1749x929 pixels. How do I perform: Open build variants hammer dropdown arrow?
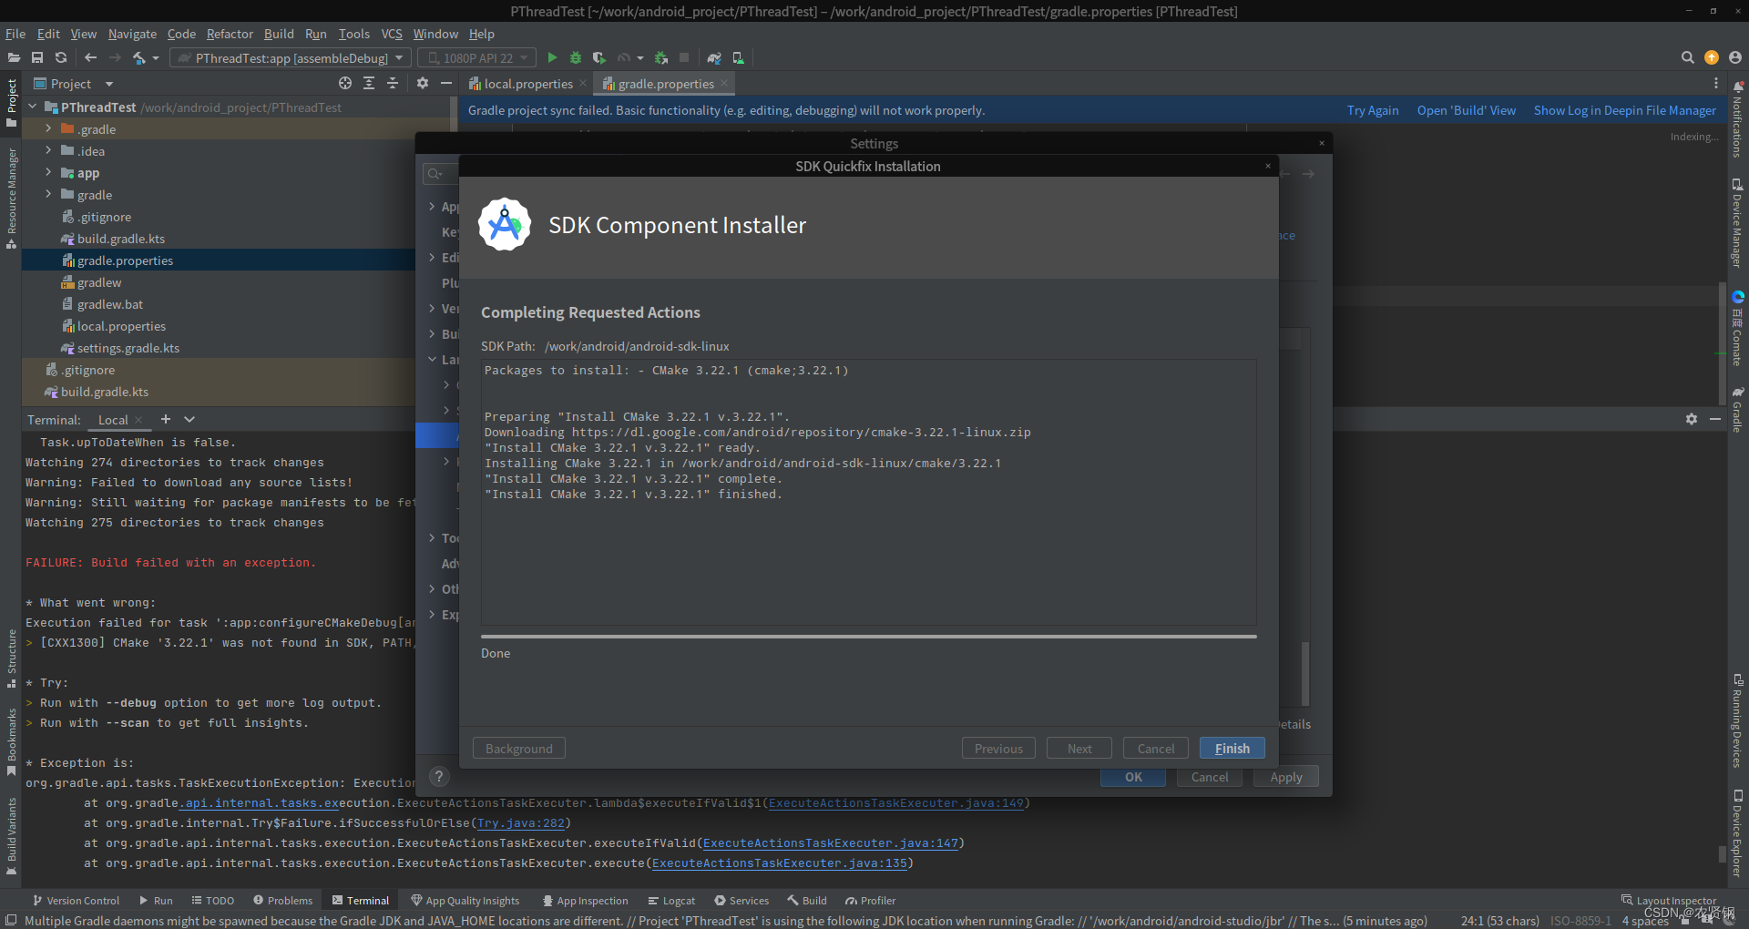coord(156,58)
